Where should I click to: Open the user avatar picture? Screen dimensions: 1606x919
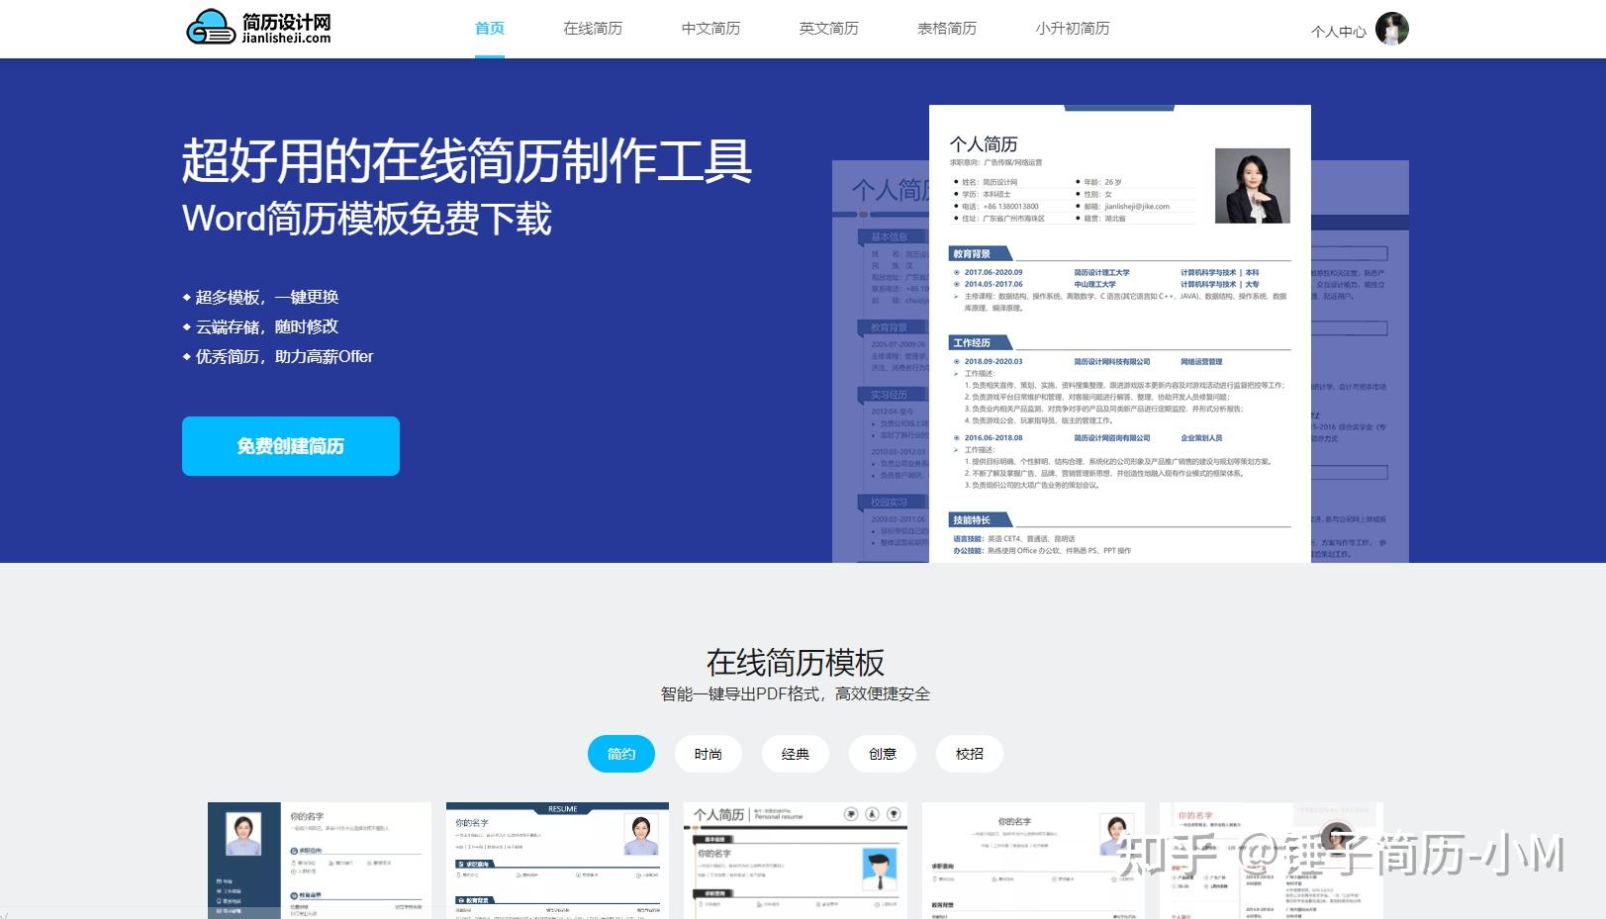[x=1392, y=29]
